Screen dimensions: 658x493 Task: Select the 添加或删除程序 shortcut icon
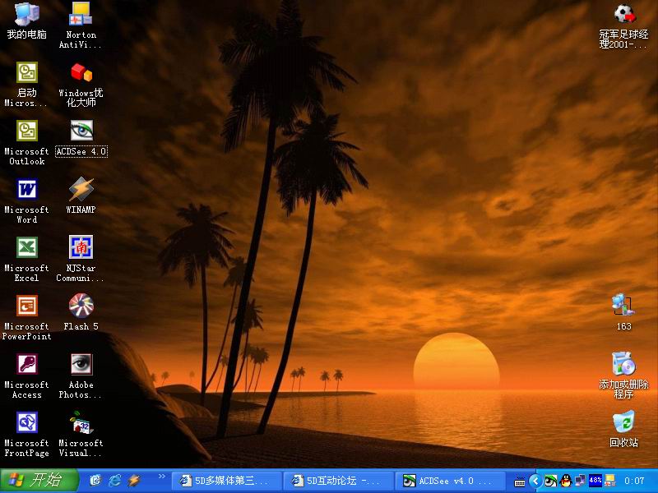coord(623,364)
